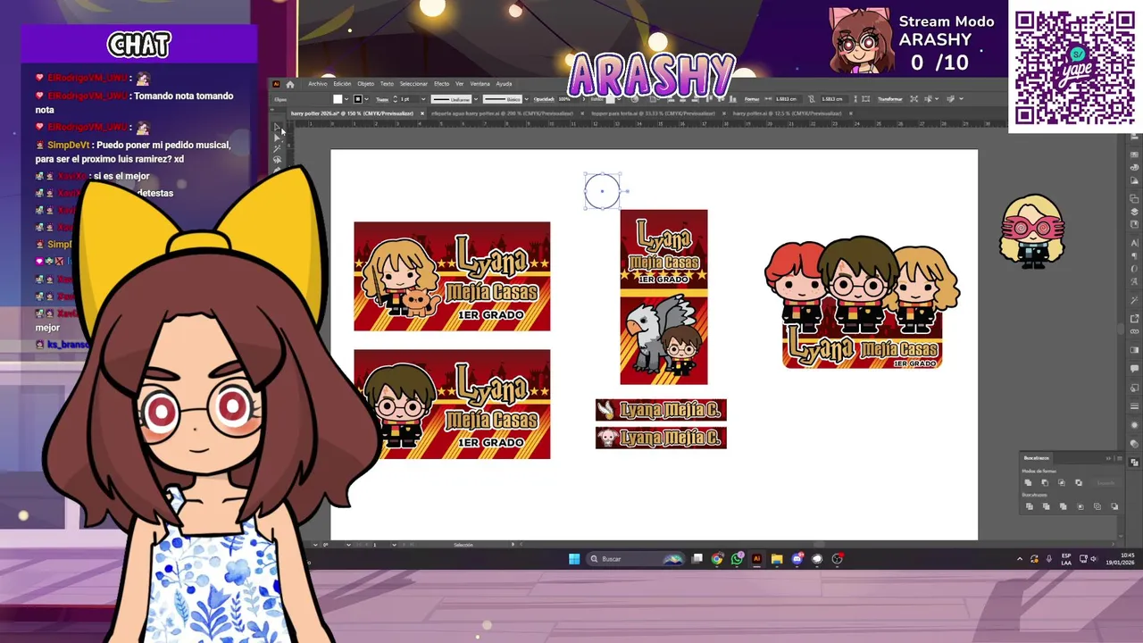Click the Unite shape mode icon

pyautogui.click(x=1028, y=482)
